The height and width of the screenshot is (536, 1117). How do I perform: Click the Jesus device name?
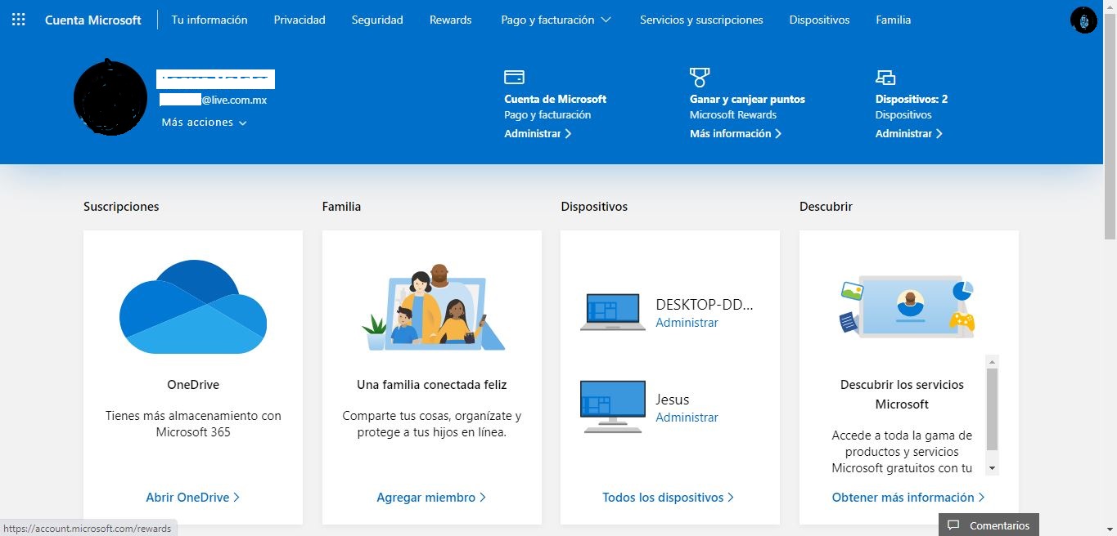pyautogui.click(x=672, y=400)
